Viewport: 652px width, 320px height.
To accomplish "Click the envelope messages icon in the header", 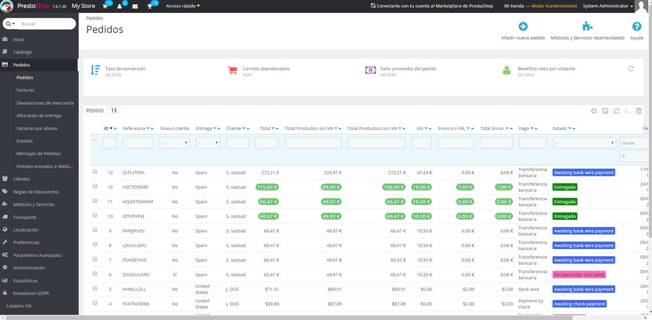I will pos(135,6).
